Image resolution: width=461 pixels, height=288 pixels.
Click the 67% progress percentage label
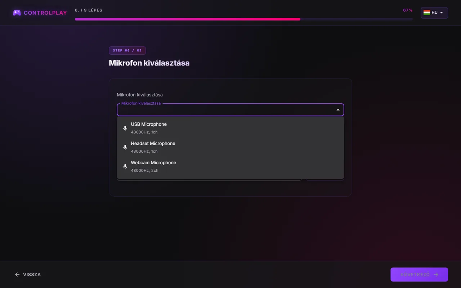tap(408, 10)
